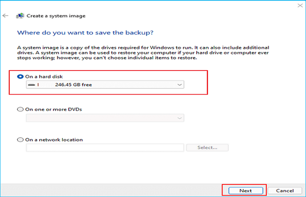Click the empty DVD drive combo box

[105, 118]
